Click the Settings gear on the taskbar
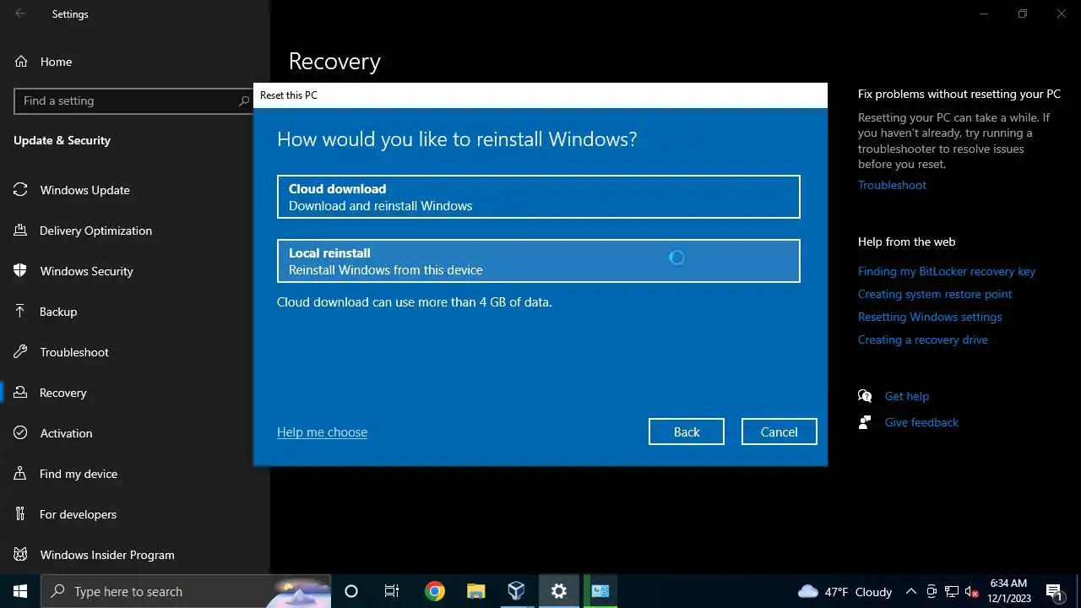The width and height of the screenshot is (1081, 608). click(x=558, y=591)
